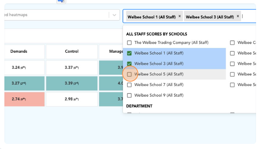This screenshot has height=149, width=259.
Task: Select the Control score 2.98 cell
Action: (72, 99)
